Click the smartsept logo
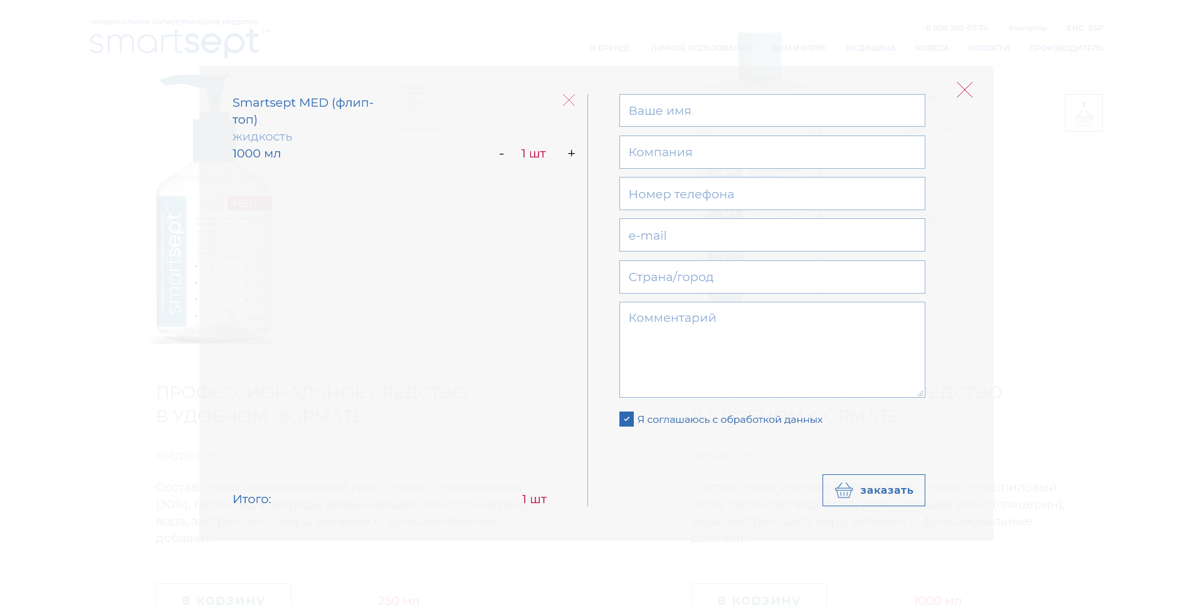The height and width of the screenshot is (606, 1193). click(179, 38)
